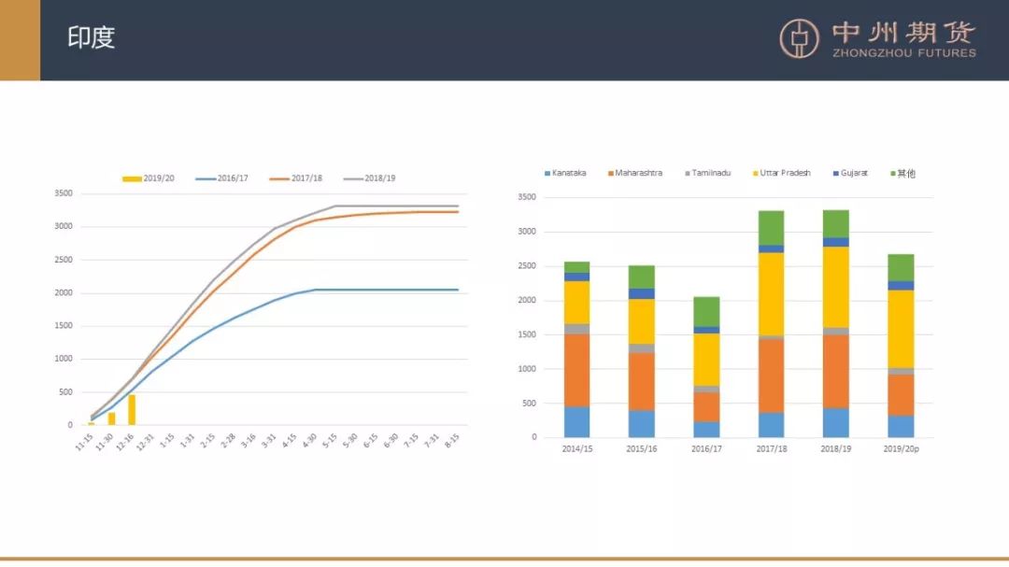Click the 3500 label on bar chart axis

(x=526, y=197)
